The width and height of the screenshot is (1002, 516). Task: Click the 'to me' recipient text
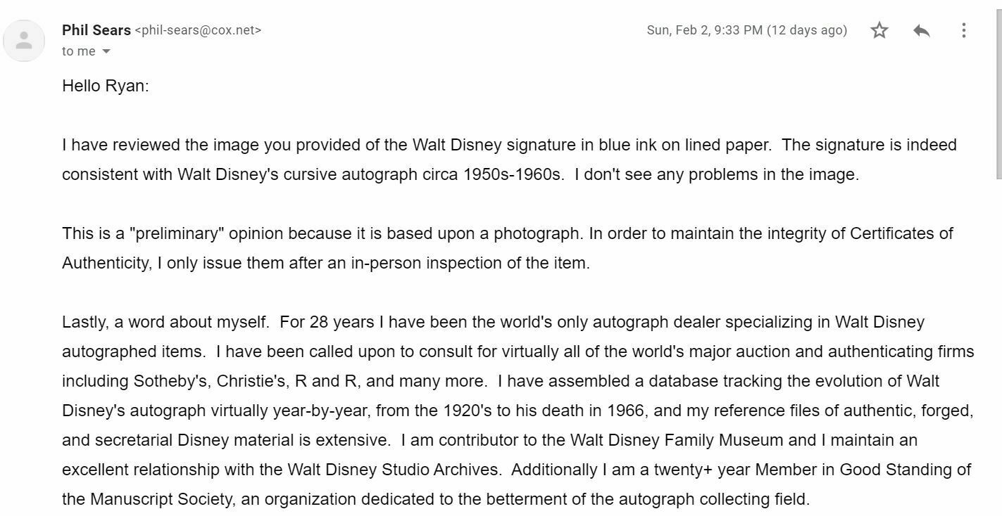(79, 51)
